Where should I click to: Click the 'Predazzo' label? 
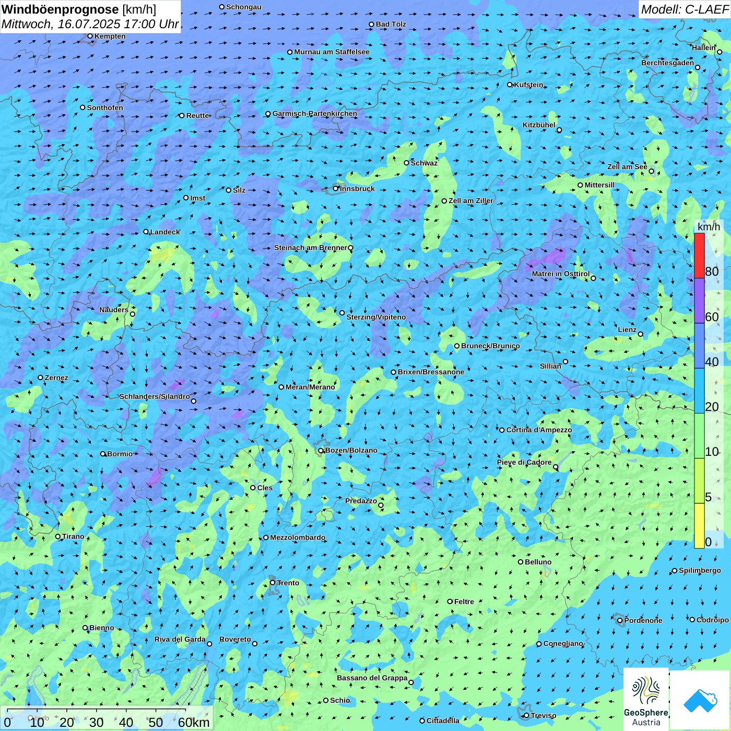click(361, 501)
